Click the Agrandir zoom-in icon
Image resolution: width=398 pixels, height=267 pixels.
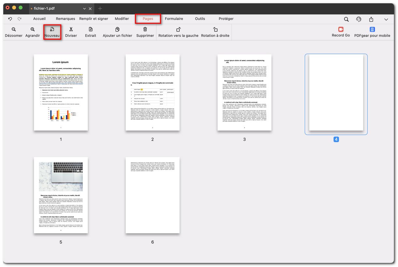[x=33, y=30]
